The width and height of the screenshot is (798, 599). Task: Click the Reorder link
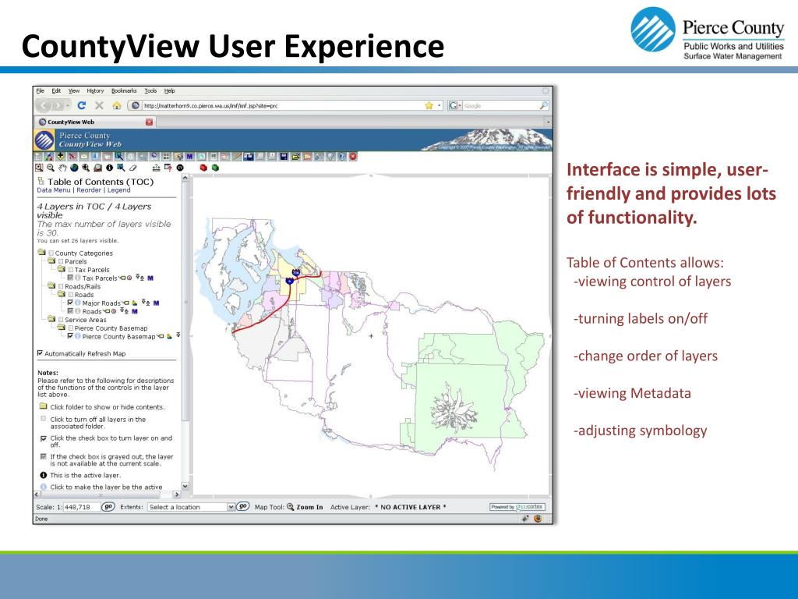[89, 190]
